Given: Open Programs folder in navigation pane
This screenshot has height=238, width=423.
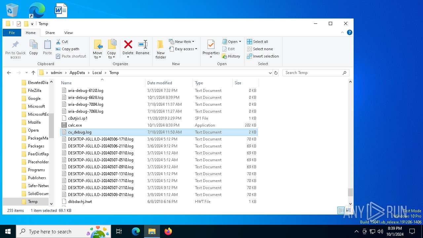Looking at the screenshot, I should click(x=36, y=170).
